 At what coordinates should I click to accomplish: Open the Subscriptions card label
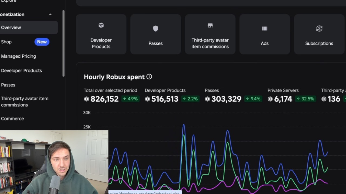coord(319,43)
